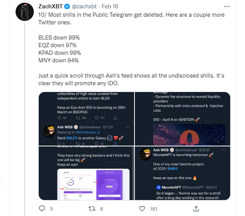Click the reply speech bubble icon
Screen dimensions: 245x216
pos(43,208)
